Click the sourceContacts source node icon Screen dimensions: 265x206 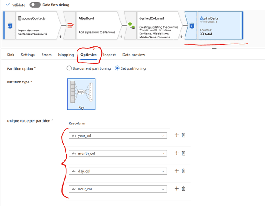coord(9,26)
